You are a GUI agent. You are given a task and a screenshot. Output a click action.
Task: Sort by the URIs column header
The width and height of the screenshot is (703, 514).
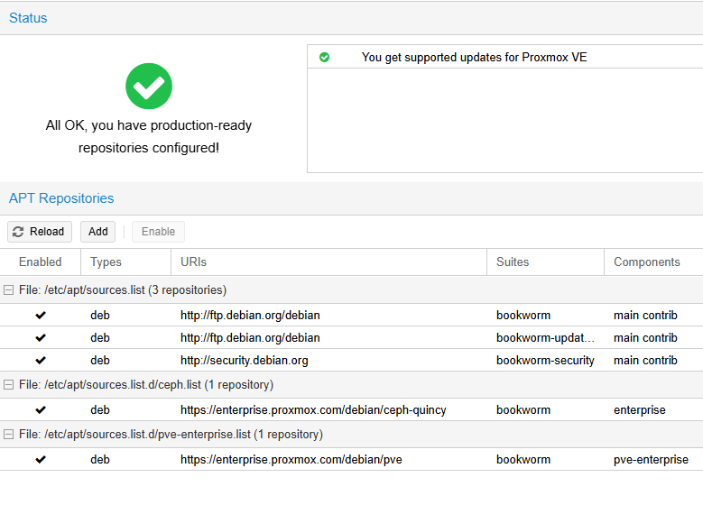(328, 262)
